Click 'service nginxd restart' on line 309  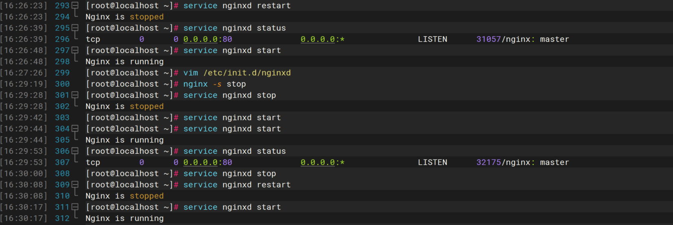(x=237, y=185)
